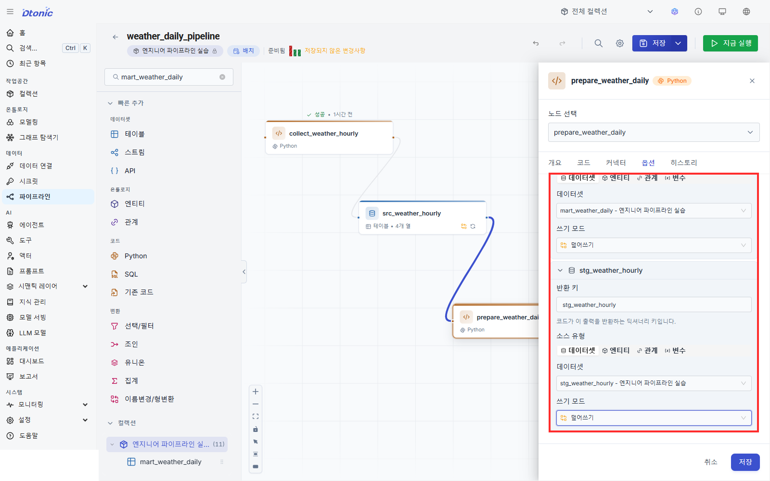
Task: Zoom out on canvas with the minus icon
Action: pyautogui.click(x=256, y=404)
